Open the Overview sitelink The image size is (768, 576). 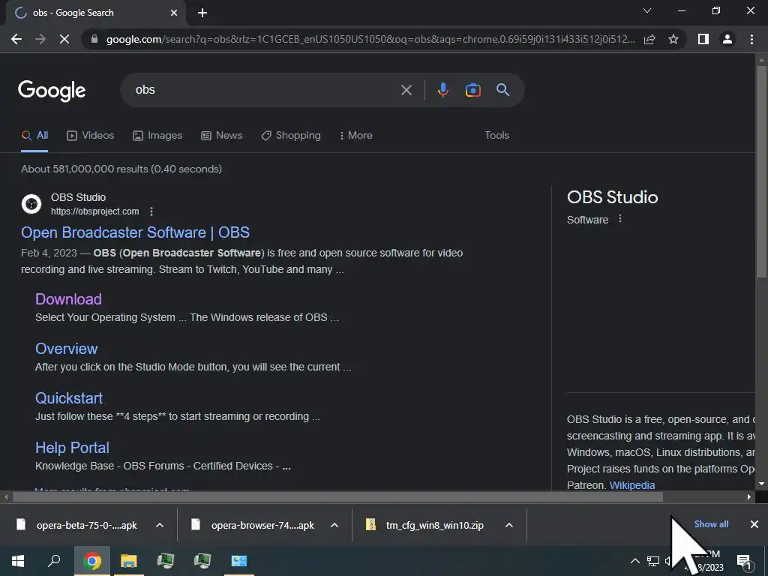[x=67, y=349]
